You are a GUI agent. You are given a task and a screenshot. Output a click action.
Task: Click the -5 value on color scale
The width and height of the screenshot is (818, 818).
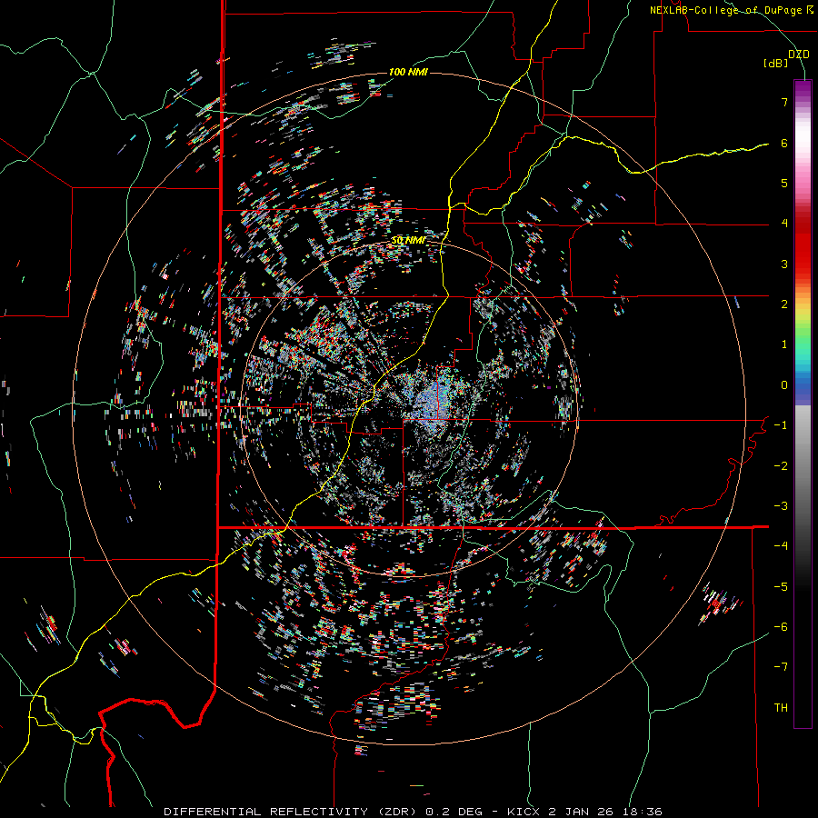[781, 587]
